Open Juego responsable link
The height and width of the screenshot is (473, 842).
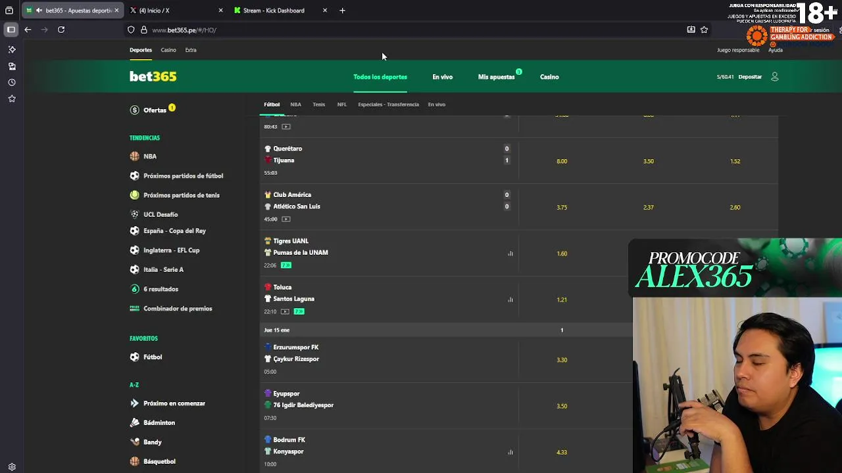click(x=738, y=50)
